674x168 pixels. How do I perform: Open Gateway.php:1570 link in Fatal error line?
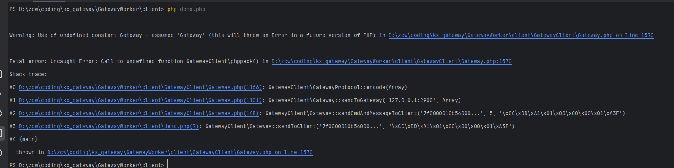[391, 62]
